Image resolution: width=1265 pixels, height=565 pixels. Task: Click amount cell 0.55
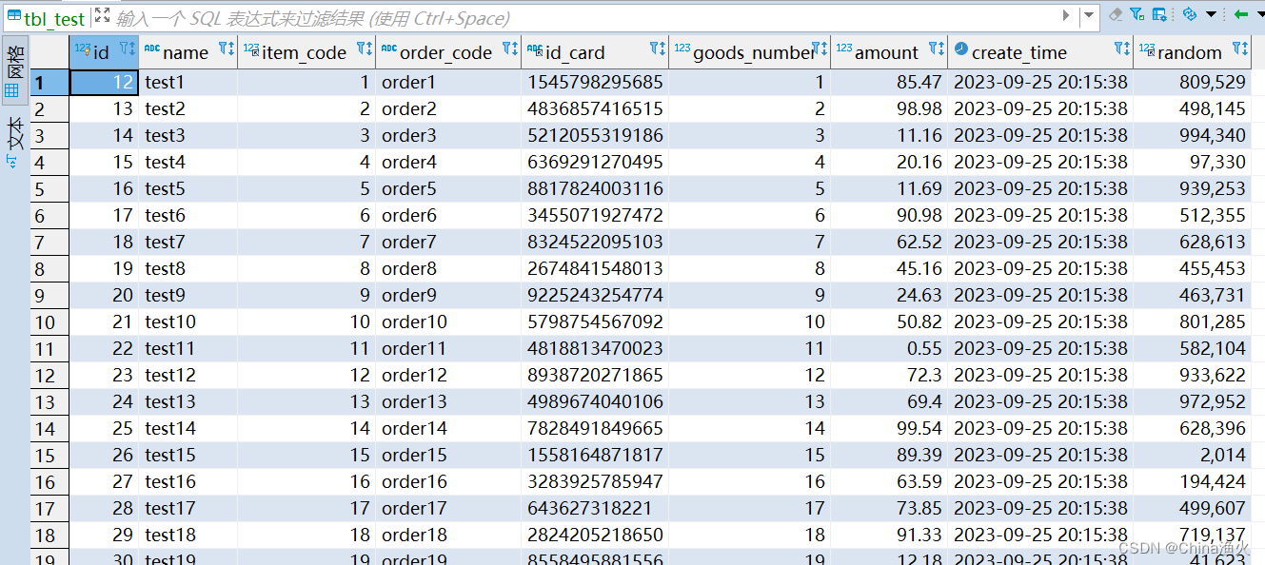[x=889, y=348]
